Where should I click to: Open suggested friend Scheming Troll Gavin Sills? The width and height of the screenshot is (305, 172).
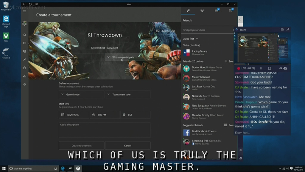207,142
